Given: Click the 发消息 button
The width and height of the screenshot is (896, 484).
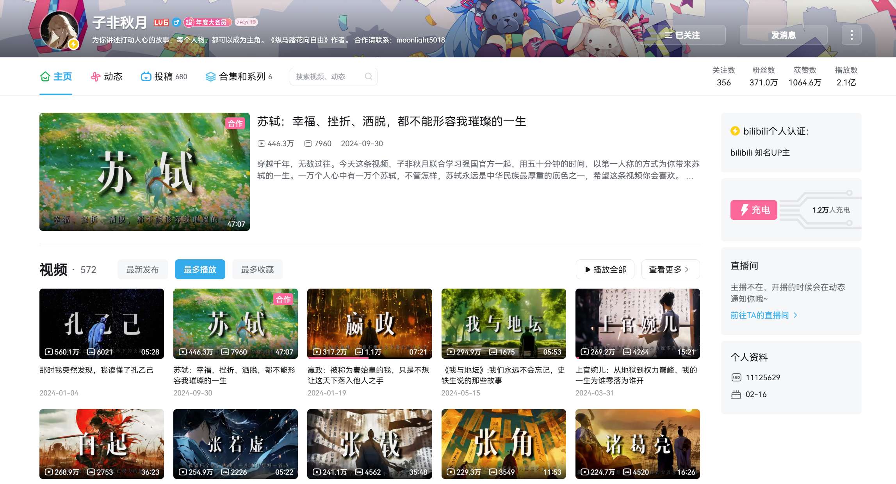Looking at the screenshot, I should pos(783,35).
